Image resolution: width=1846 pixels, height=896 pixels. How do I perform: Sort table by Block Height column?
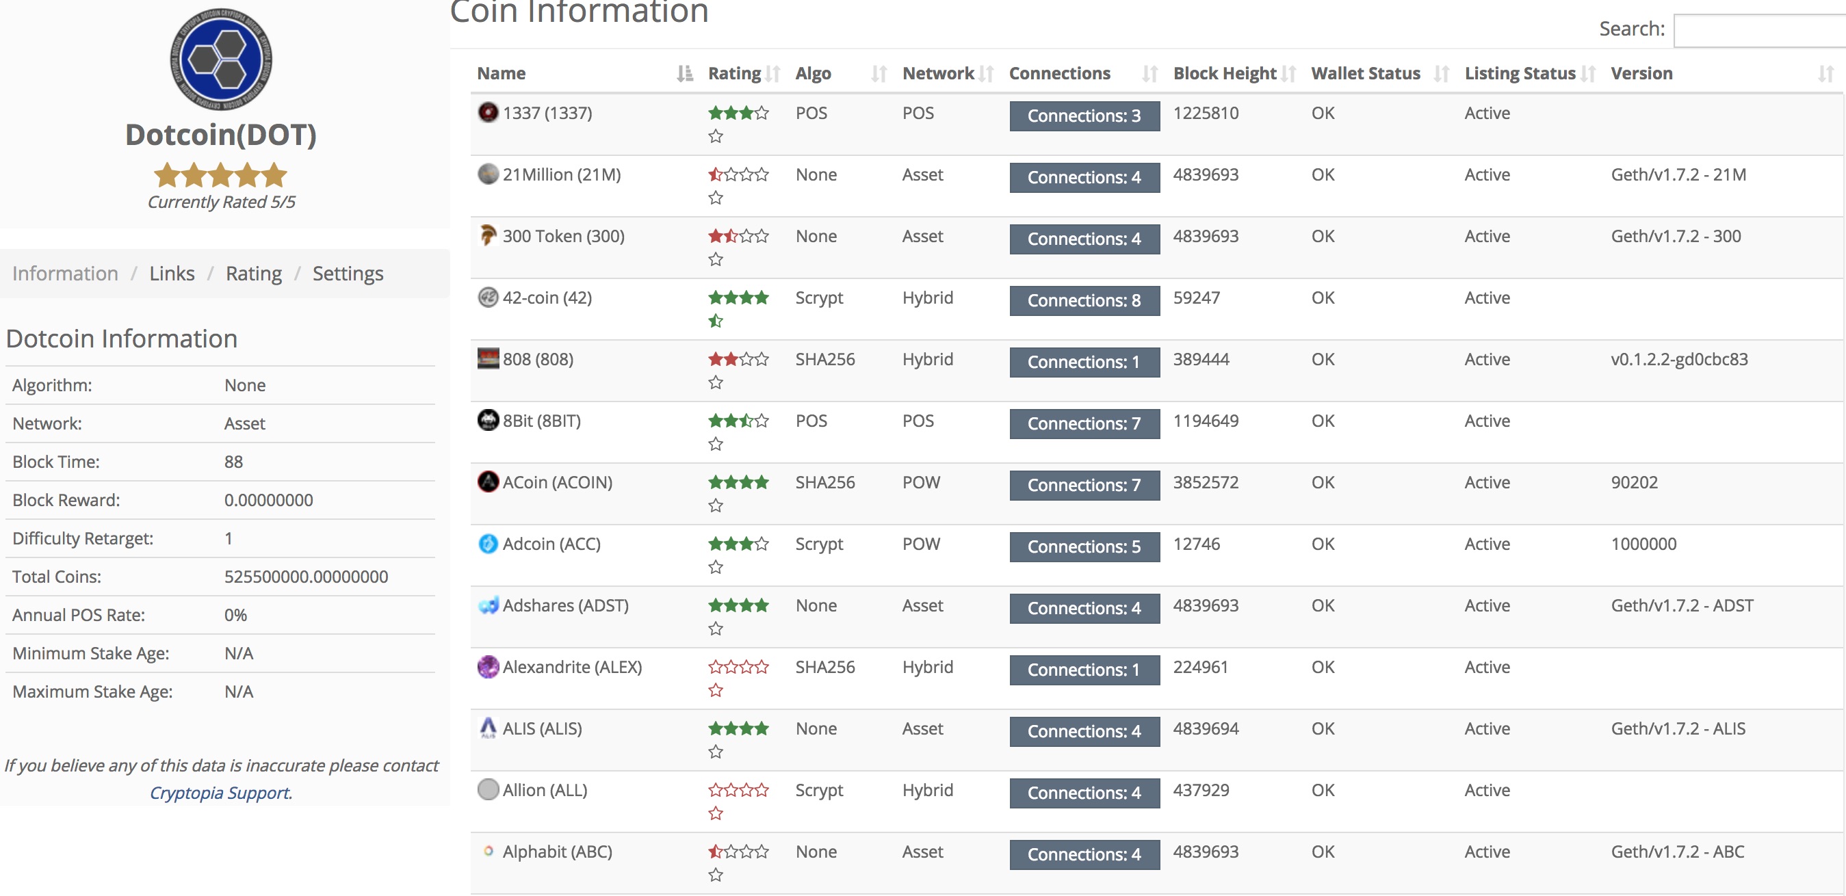tap(1225, 73)
